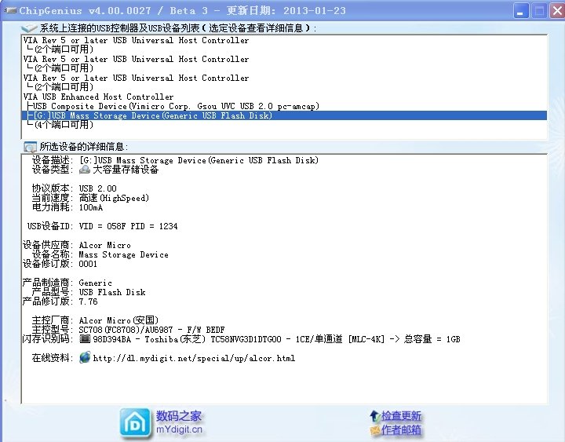The height and width of the screenshot is (442, 565).
Task: Open the alcor.html online resource link
Action: [x=194, y=359]
